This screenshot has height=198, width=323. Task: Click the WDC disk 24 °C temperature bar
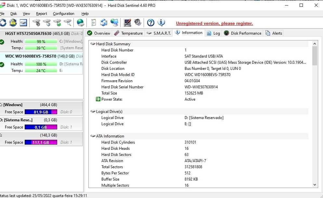pos(41,71)
